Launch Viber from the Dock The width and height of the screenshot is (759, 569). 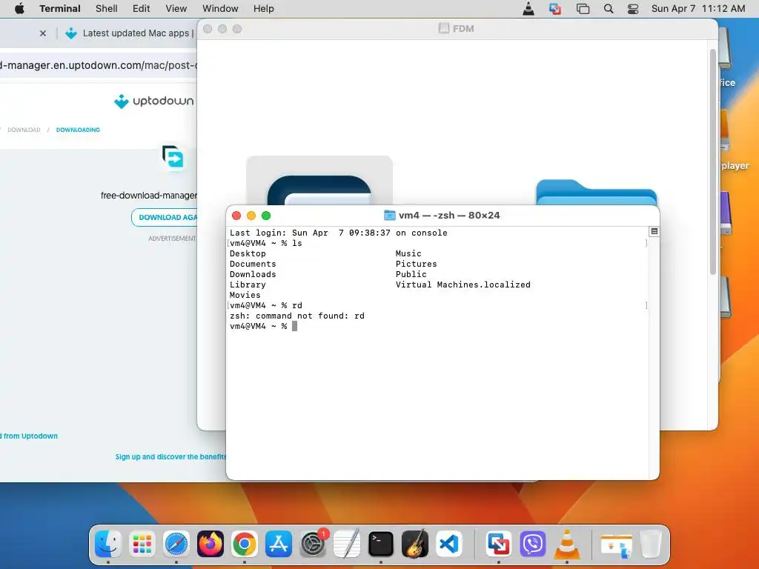[533, 544]
